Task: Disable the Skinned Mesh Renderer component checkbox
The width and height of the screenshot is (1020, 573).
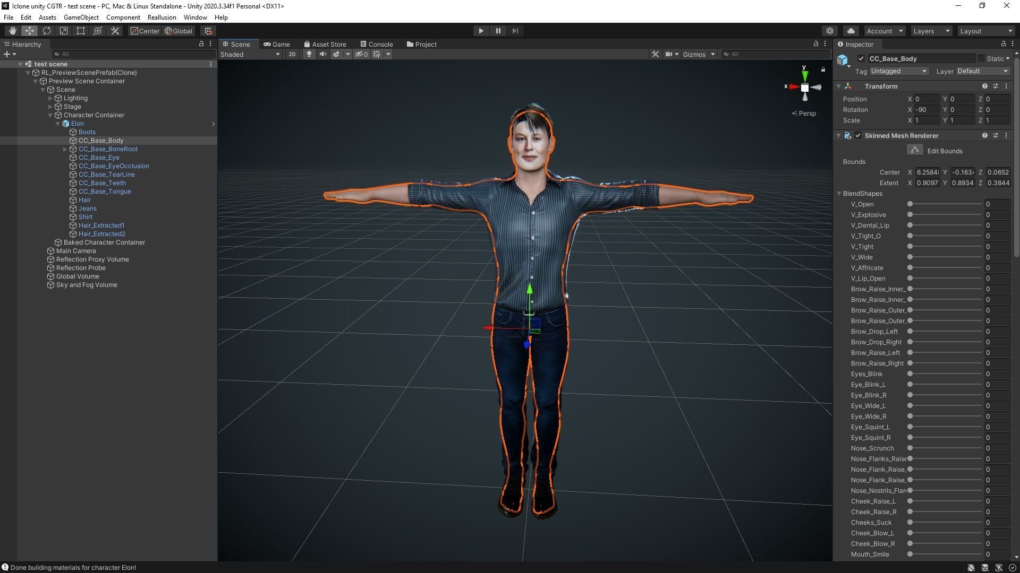Action: [x=857, y=135]
